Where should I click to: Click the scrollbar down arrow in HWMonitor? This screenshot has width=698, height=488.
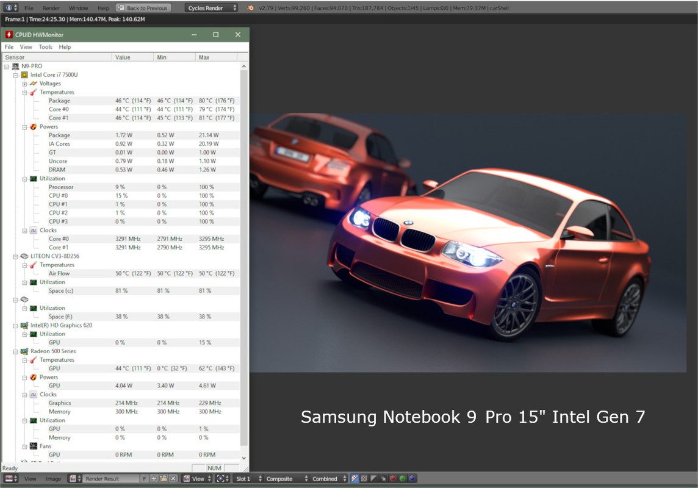coord(244,457)
